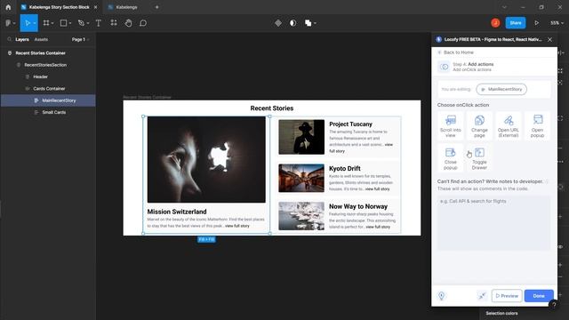The width and height of the screenshot is (569, 320).
Task: Select the Header layer
Action: pyautogui.click(x=48, y=76)
